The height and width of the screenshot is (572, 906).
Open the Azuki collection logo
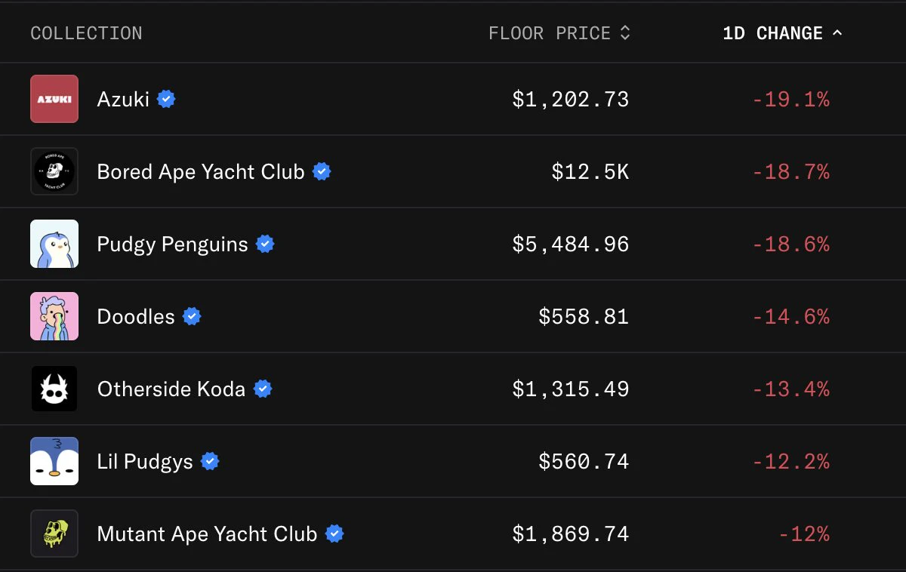point(54,99)
